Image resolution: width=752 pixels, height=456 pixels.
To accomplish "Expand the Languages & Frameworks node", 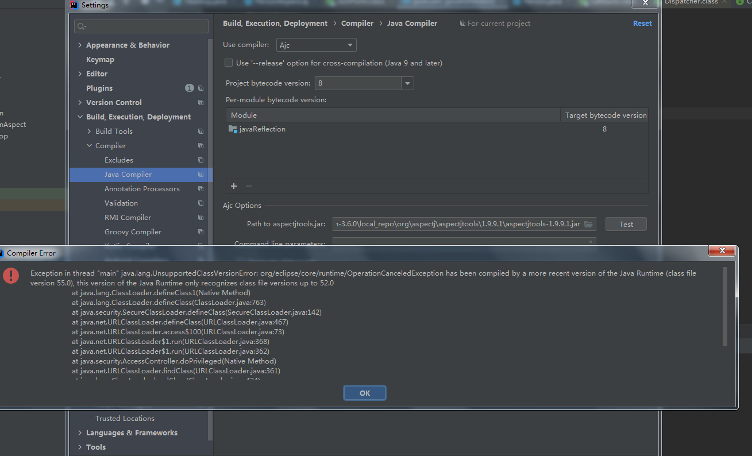I will pos(80,433).
